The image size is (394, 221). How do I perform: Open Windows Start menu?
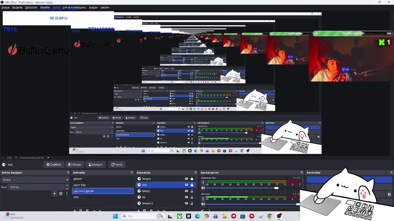pyautogui.click(x=115, y=216)
